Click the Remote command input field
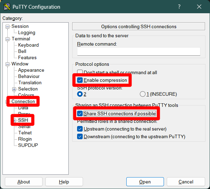The height and width of the screenshot is (189, 210). tap(139, 52)
